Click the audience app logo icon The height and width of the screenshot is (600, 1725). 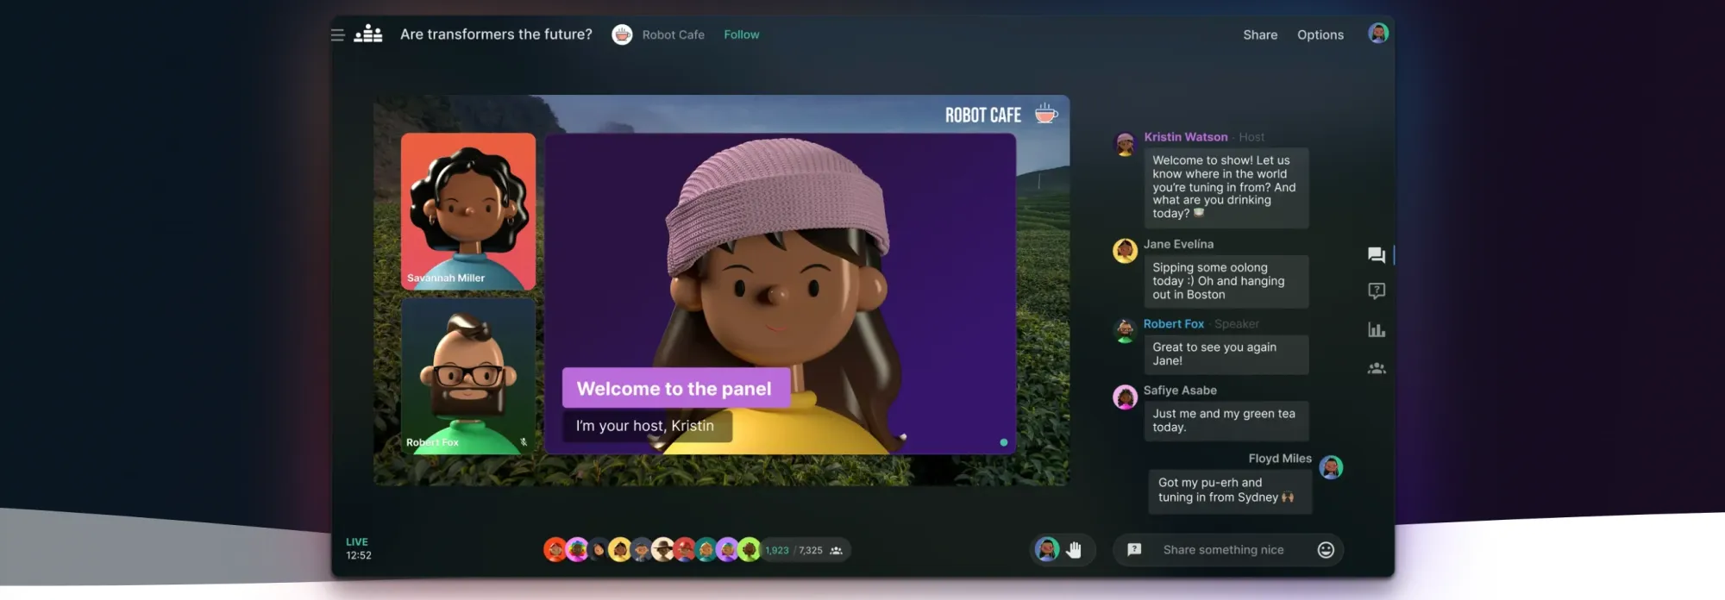coord(368,34)
